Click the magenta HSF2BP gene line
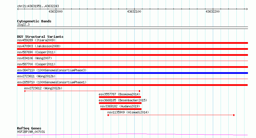This screenshot has height=138, width=256. (x=132, y=135)
